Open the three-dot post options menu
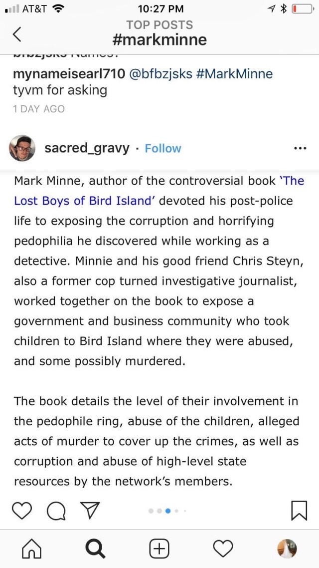Screen dimensions: 319x568 (x=300, y=148)
